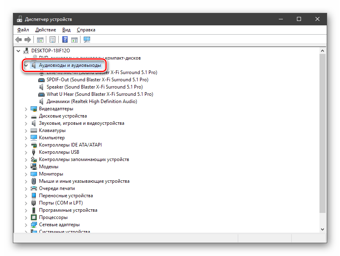This screenshot has width=340, height=256.
Task: Expand the Видеоадаптеры category
Action: [x=26, y=109]
